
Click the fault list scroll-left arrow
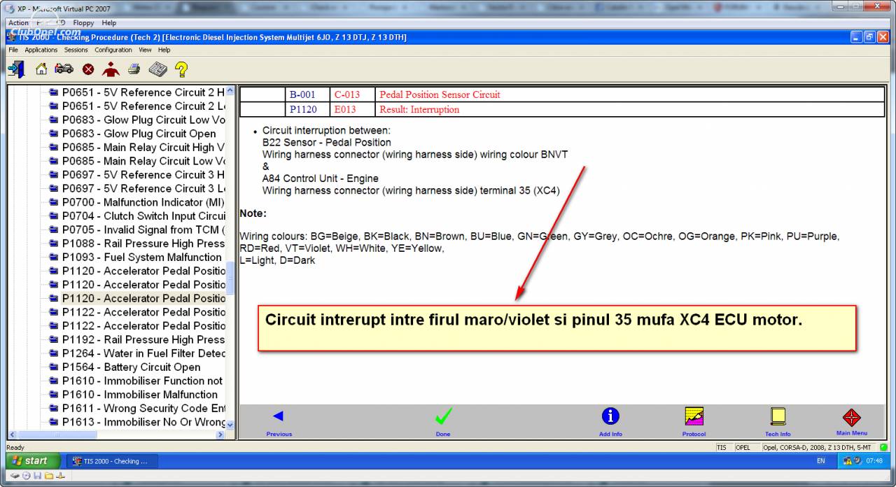(13, 435)
